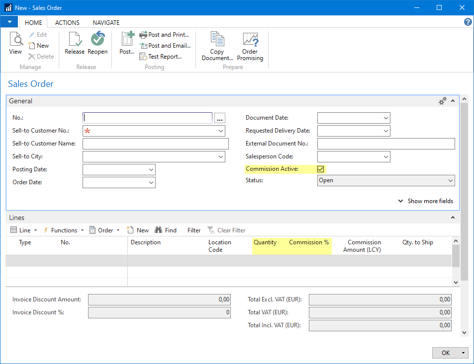Switch to the ACTIONS tab
The height and width of the screenshot is (364, 474).
[67, 23]
